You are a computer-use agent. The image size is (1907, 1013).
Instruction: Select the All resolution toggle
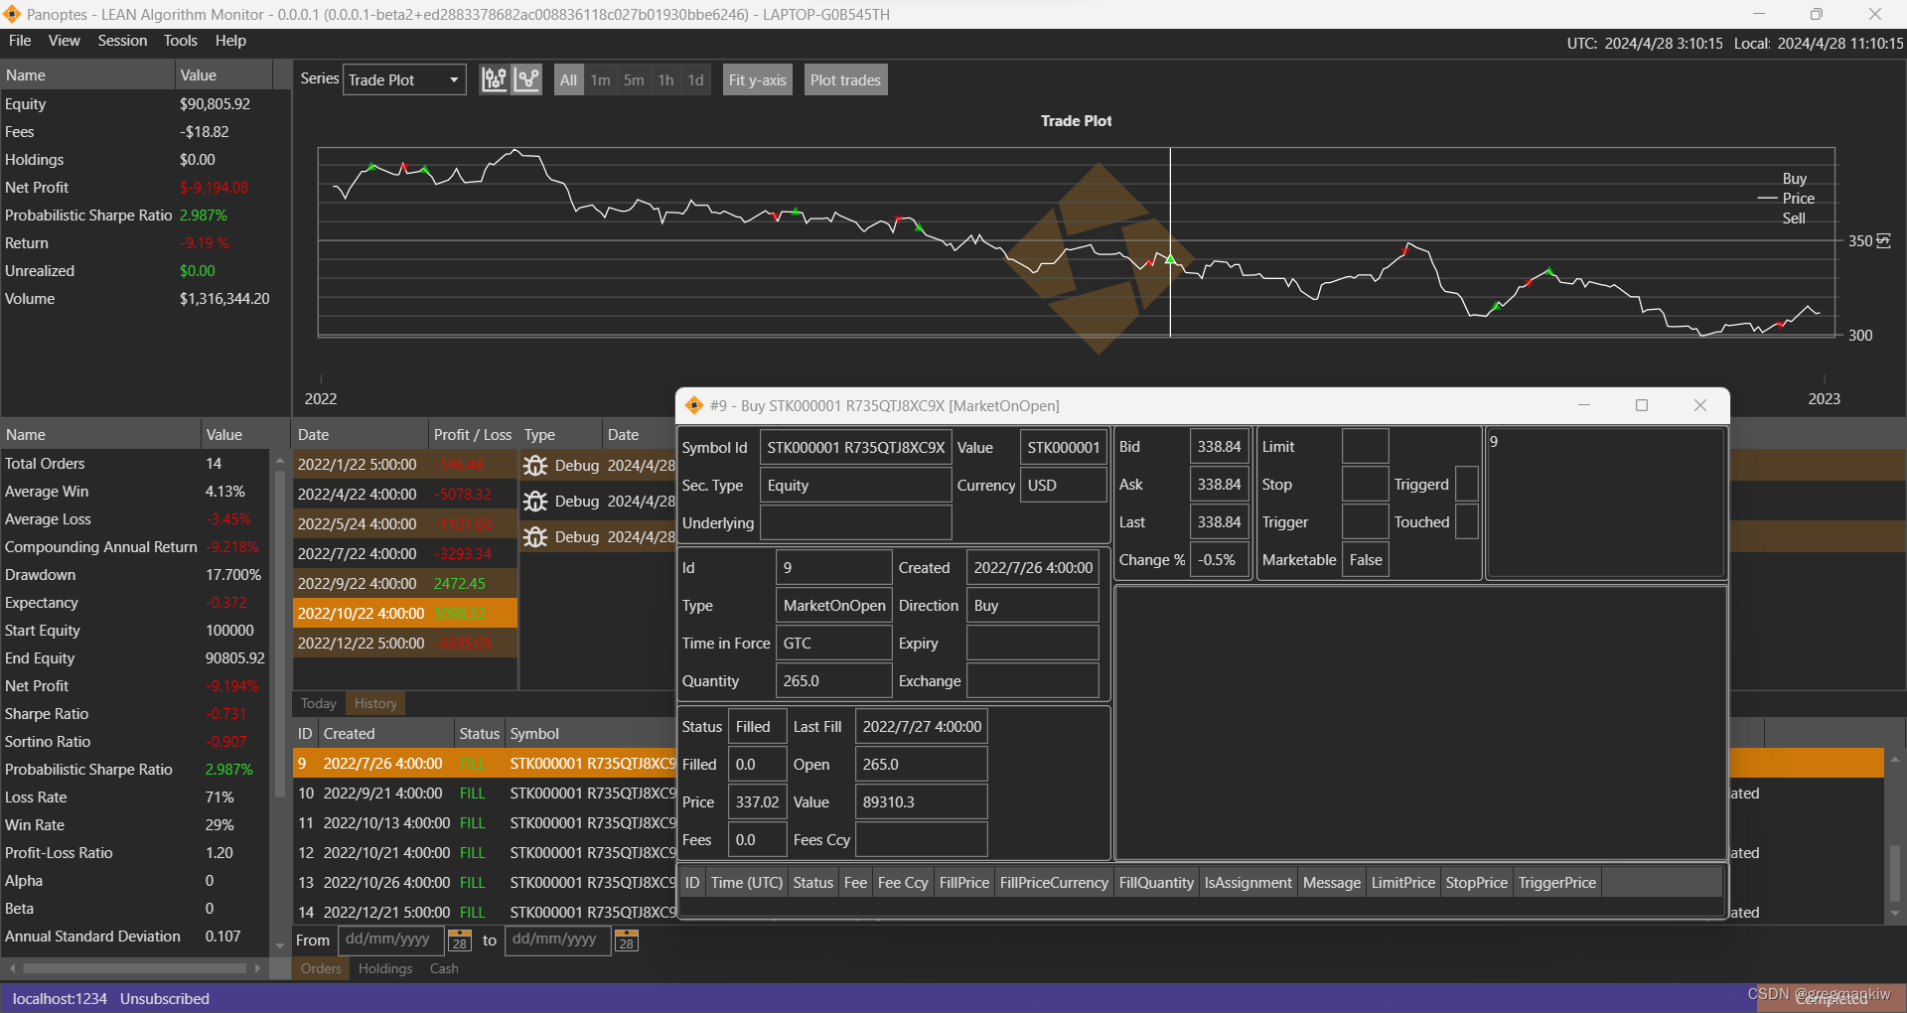tap(568, 79)
